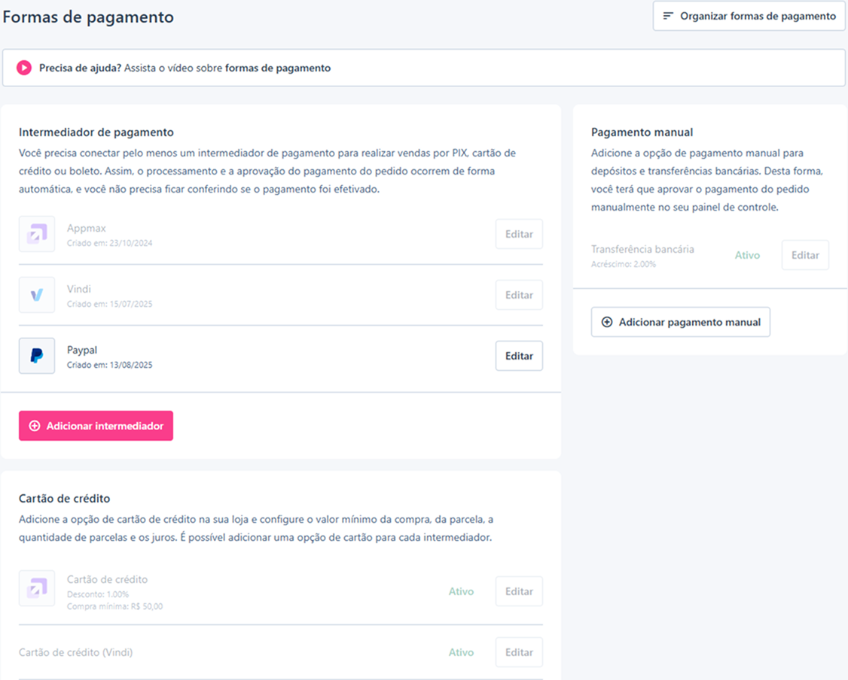The width and height of the screenshot is (848, 680).
Task: Click plus icon in Adicionar pagamento manual
Action: pos(607,322)
